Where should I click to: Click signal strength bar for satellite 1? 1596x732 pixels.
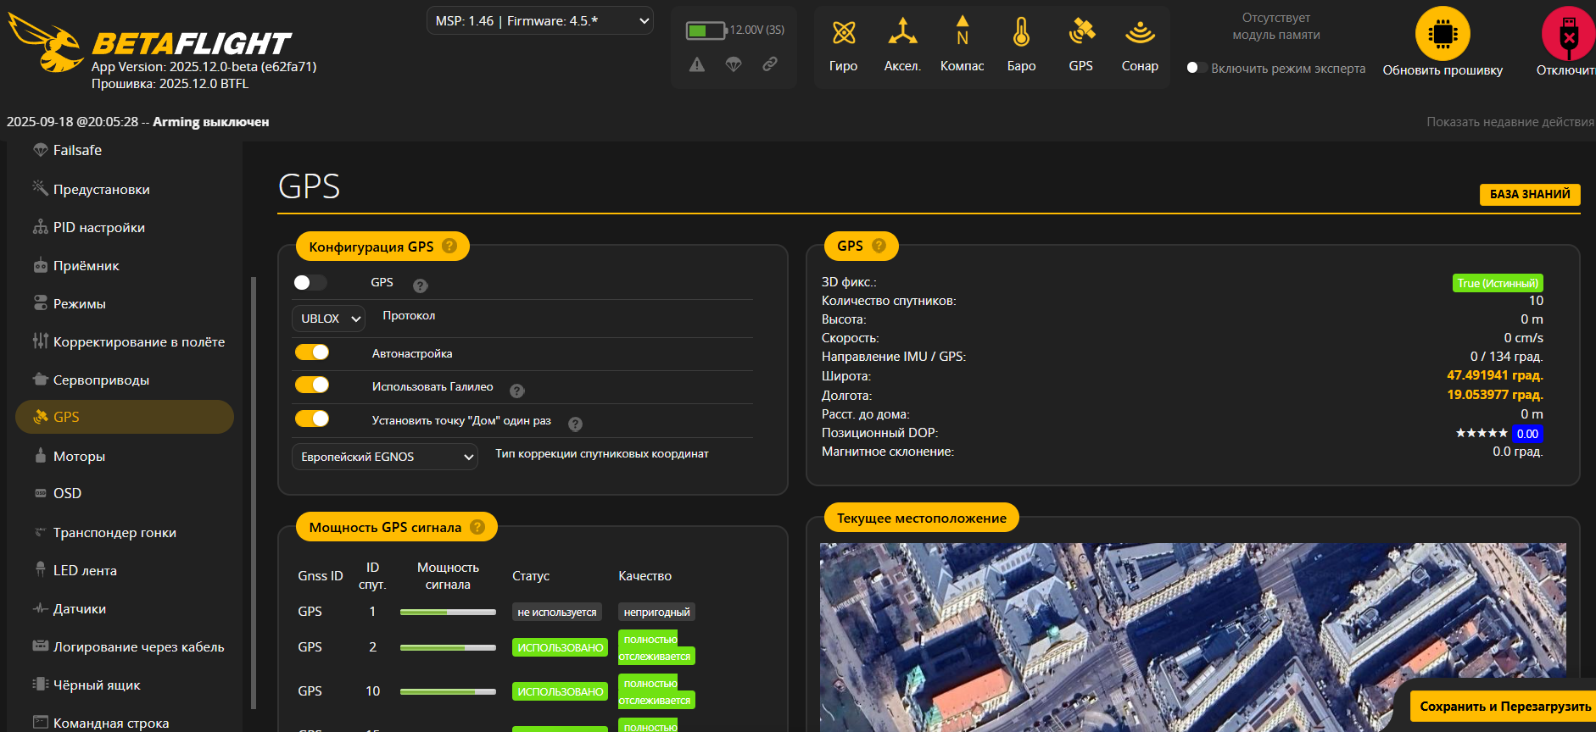click(448, 612)
